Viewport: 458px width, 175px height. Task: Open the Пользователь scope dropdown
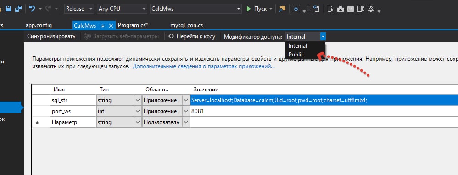[186, 122]
